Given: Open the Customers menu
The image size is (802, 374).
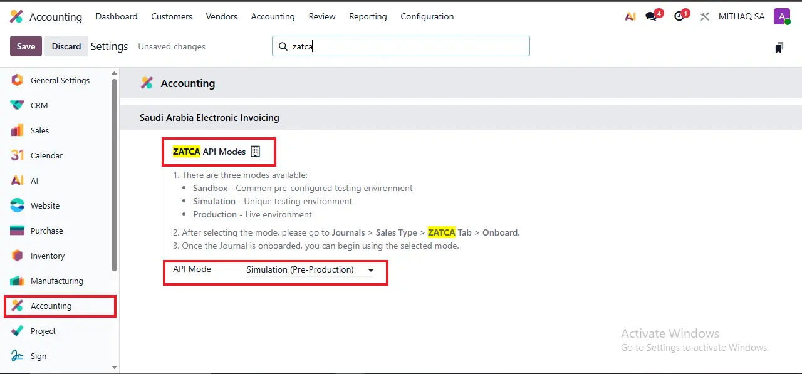Looking at the screenshot, I should pyautogui.click(x=172, y=16).
